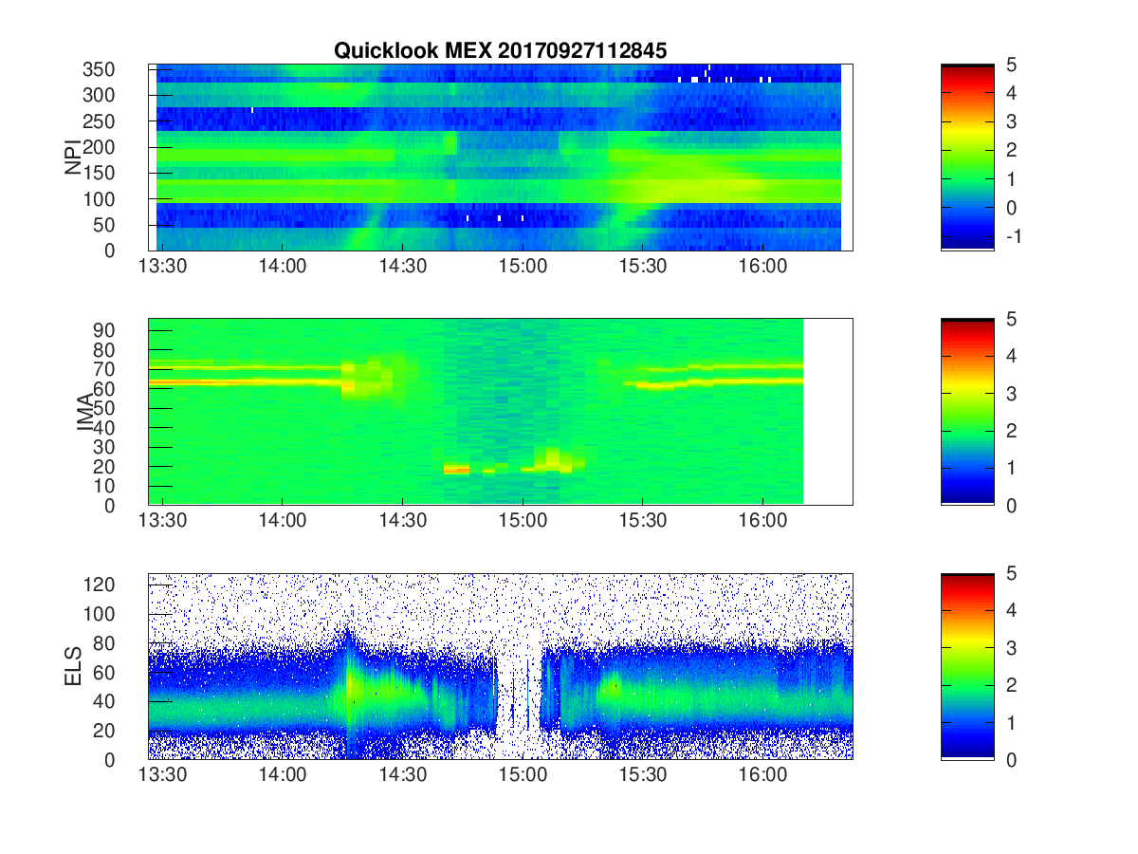The image size is (1138, 854).
Task: Click 14:00 time label under NPI panel
Action: click(282, 268)
